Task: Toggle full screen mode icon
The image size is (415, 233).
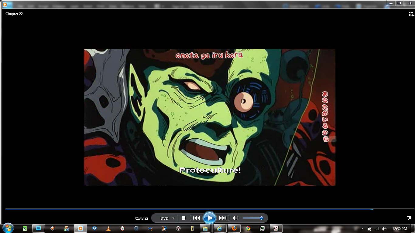Action: pyautogui.click(x=409, y=218)
